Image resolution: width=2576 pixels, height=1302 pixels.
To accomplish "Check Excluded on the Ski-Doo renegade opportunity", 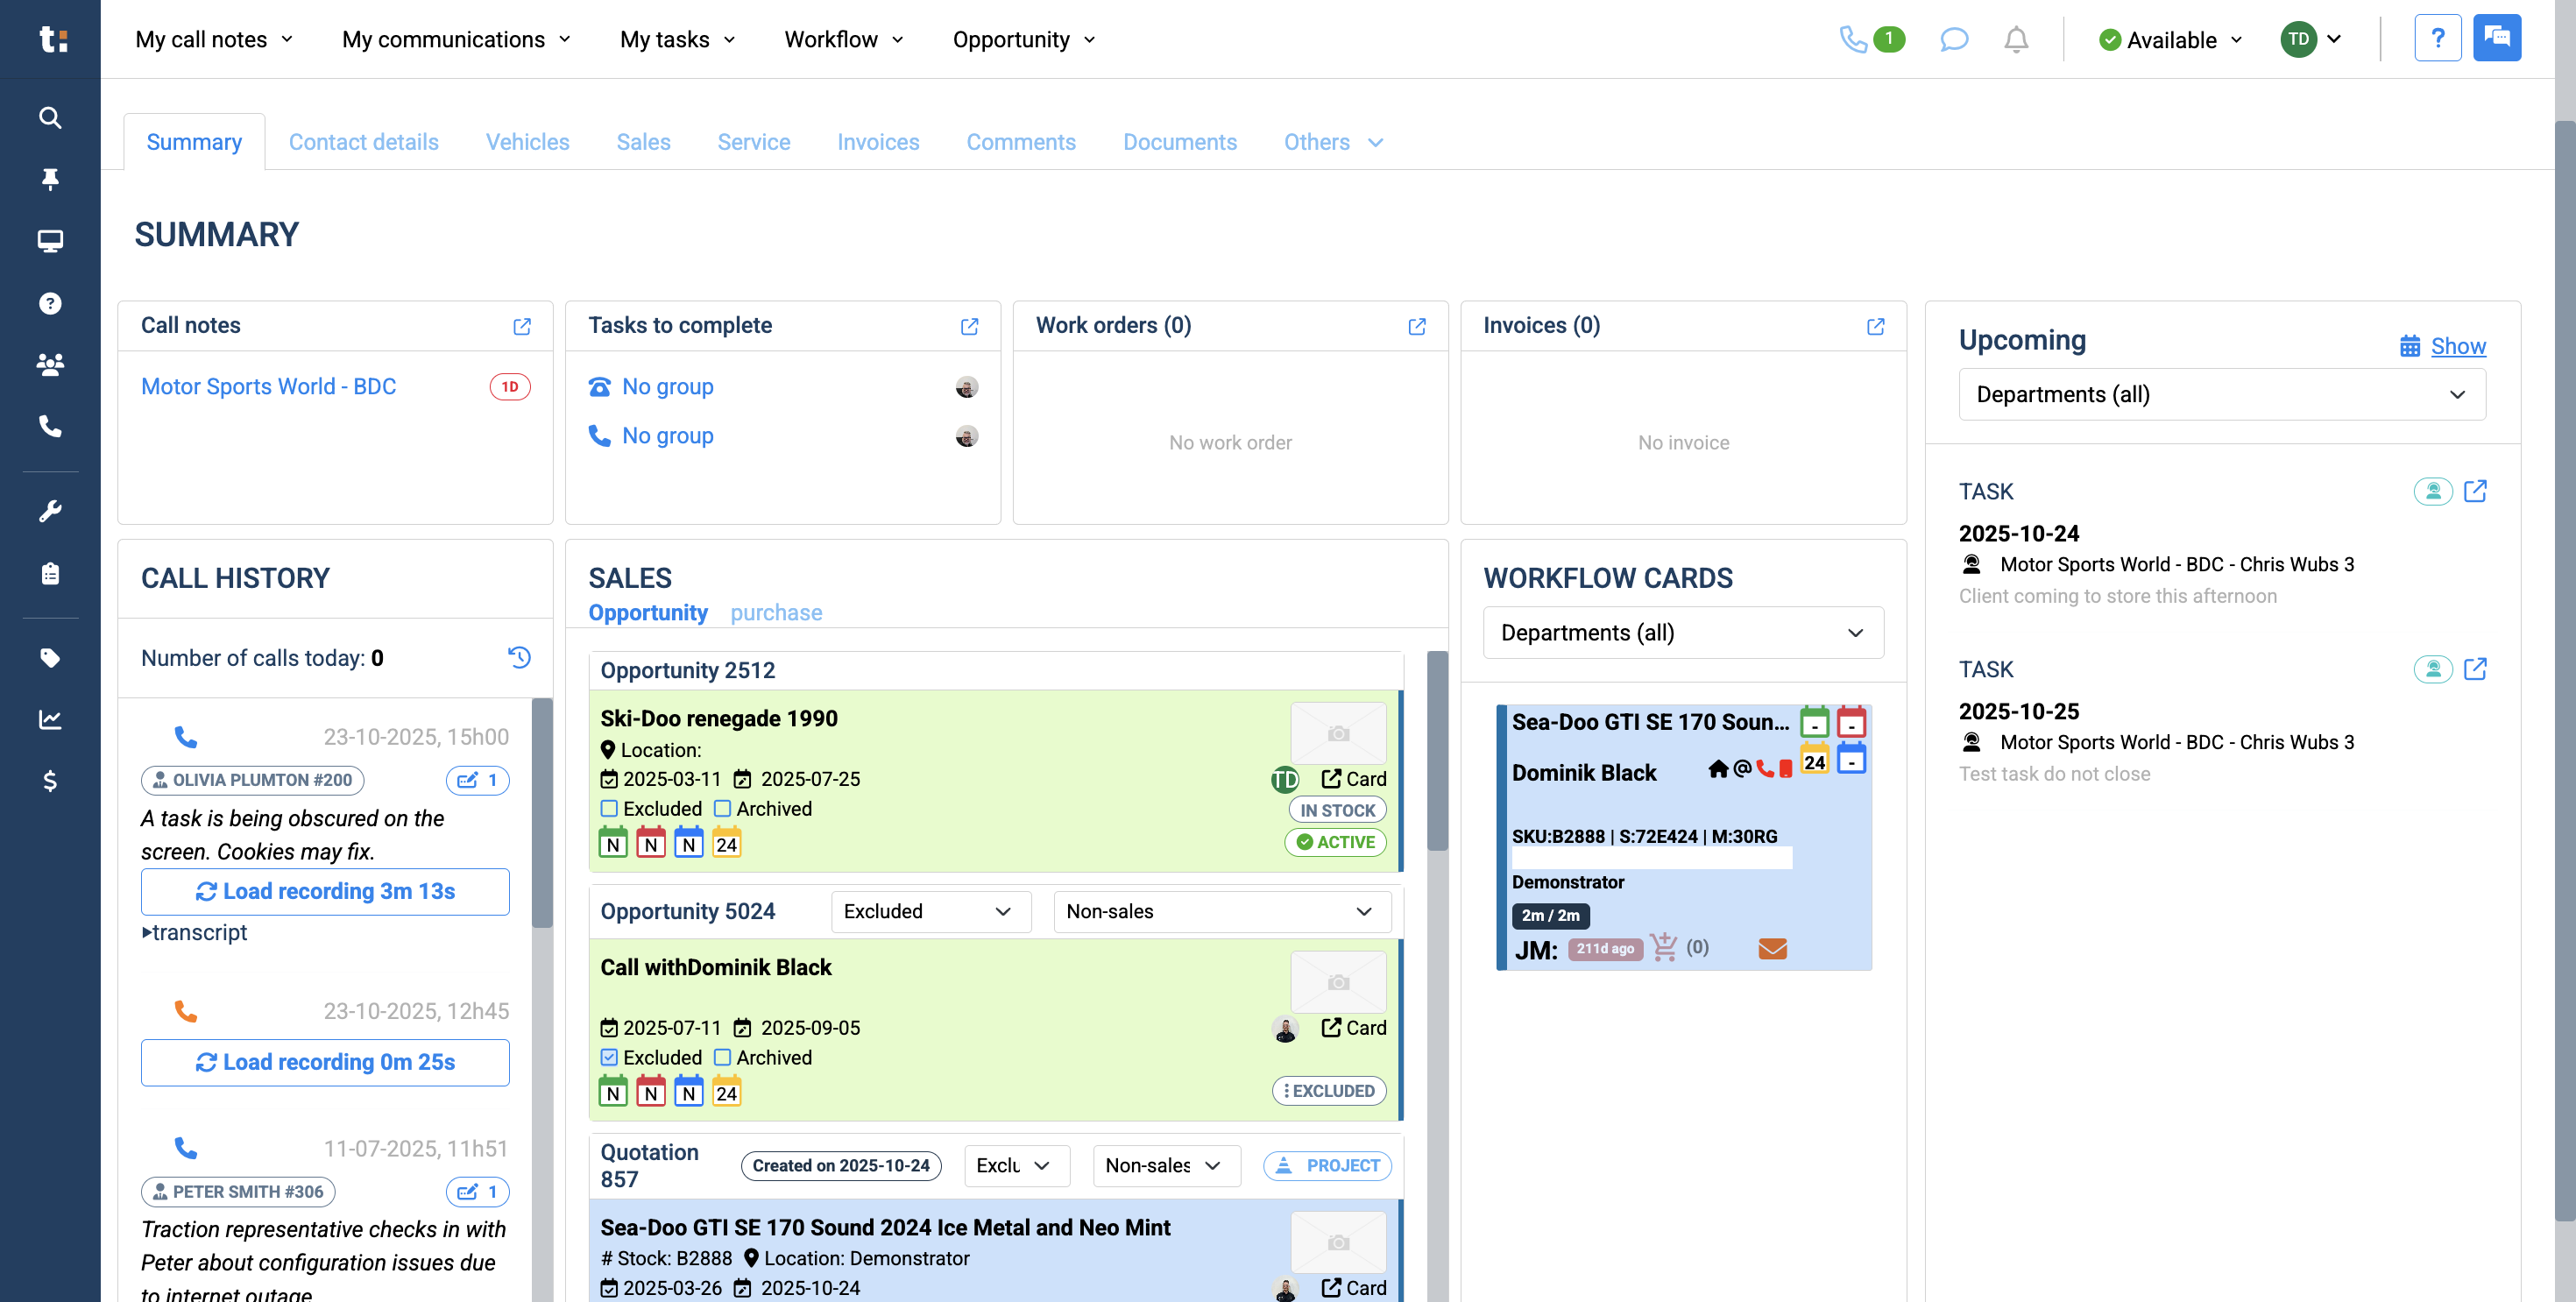I will (609, 808).
